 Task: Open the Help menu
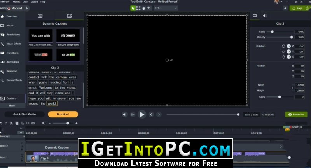coord(43,2)
